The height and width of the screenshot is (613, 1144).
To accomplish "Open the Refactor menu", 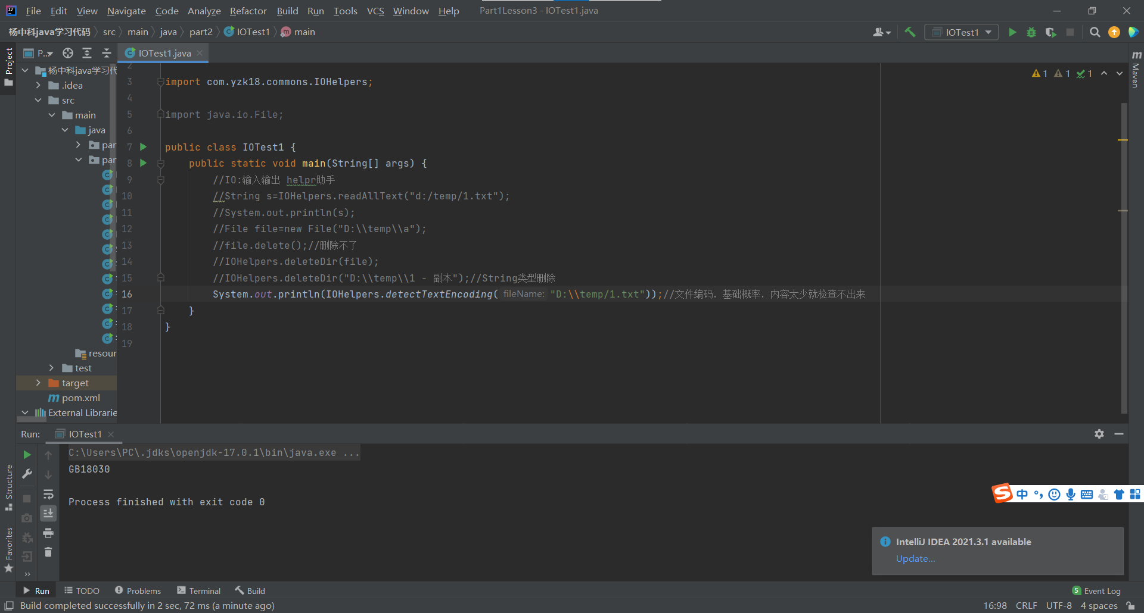I will tap(248, 11).
